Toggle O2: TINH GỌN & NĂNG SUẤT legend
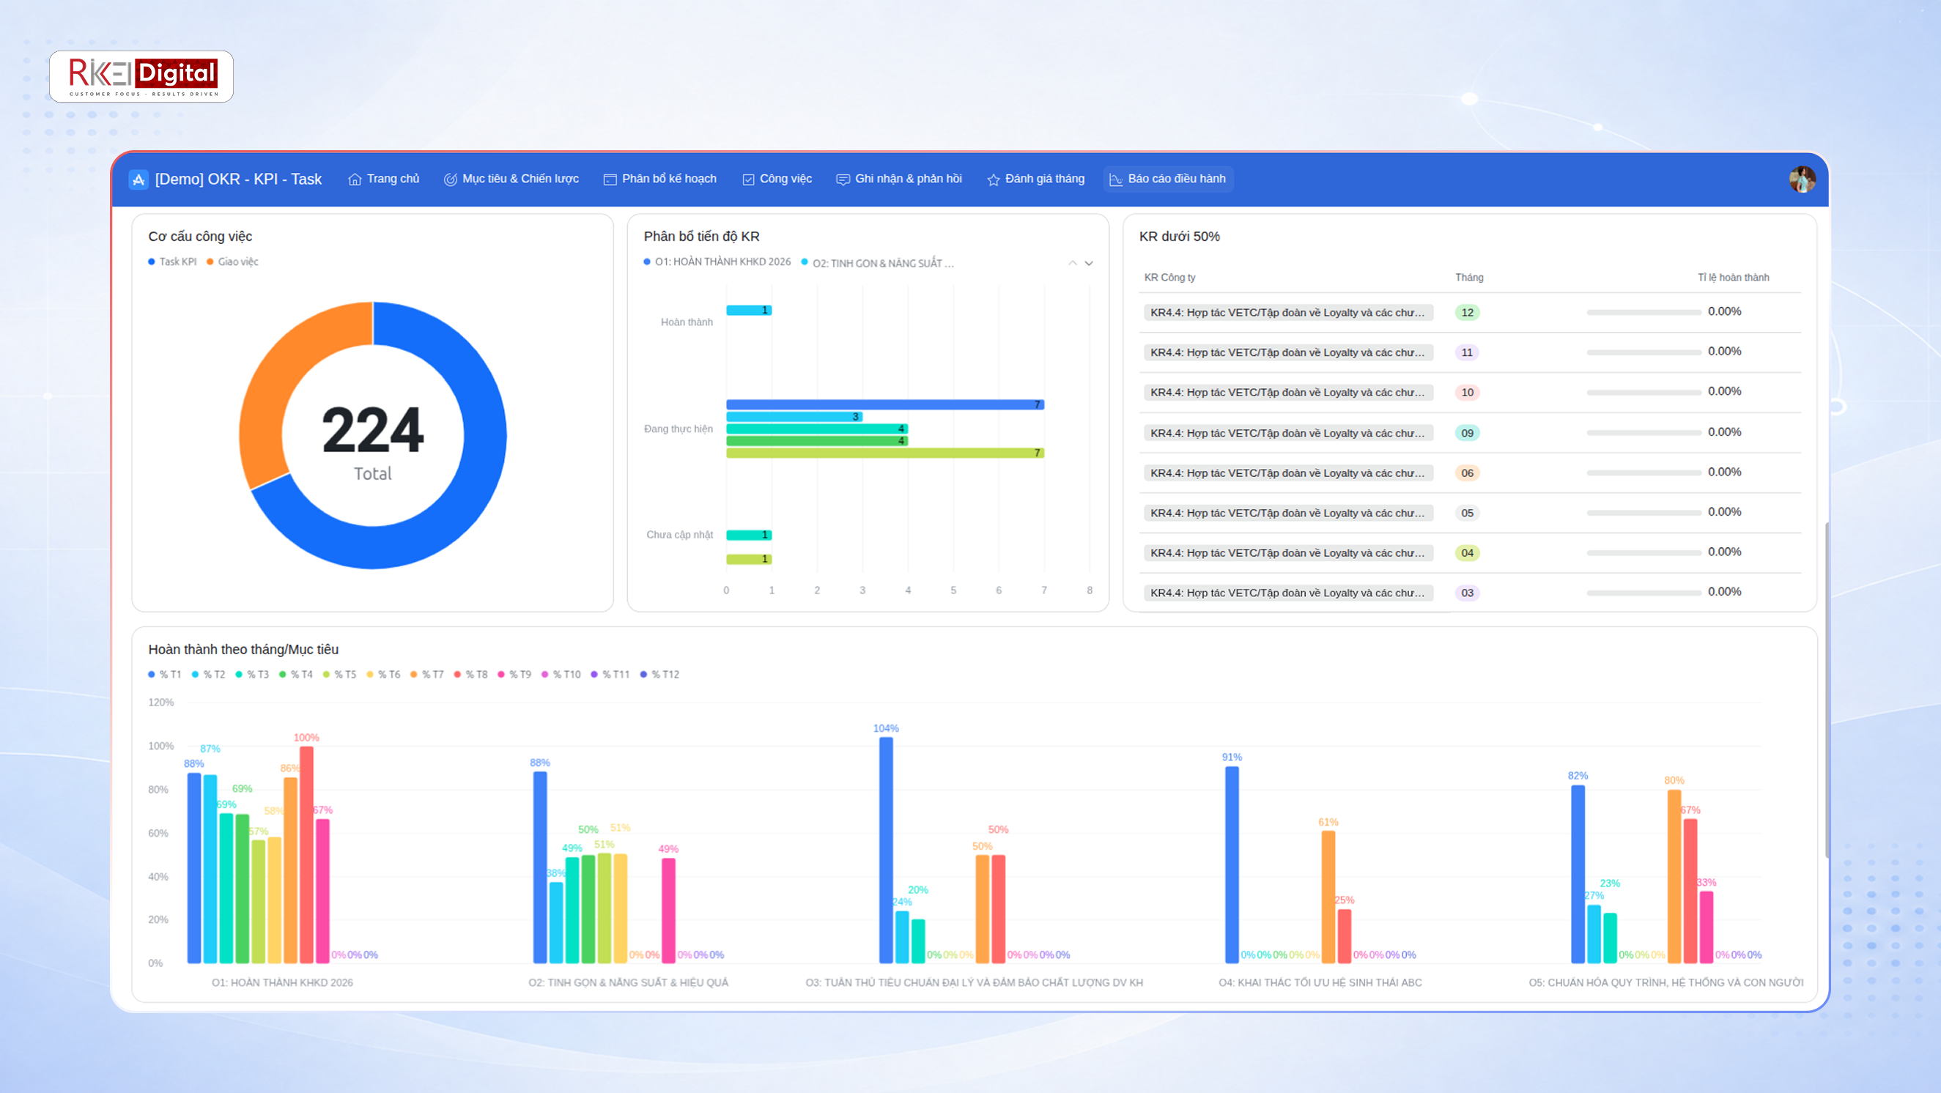Screen dimensions: 1941x1093 tap(878, 263)
